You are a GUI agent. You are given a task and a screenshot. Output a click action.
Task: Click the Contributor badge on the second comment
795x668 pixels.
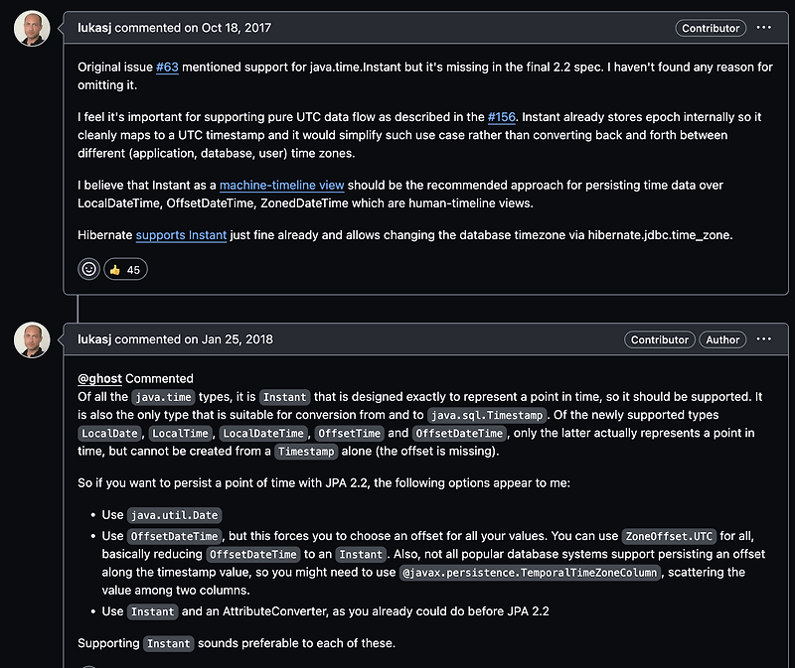pyautogui.click(x=660, y=339)
